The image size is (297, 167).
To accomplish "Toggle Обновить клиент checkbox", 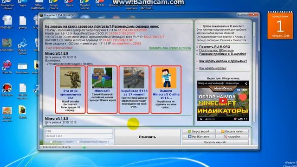I will [51, 141].
